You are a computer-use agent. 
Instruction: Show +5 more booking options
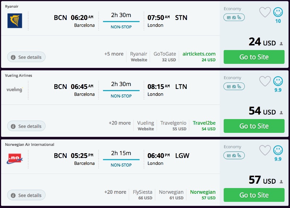[114, 54]
